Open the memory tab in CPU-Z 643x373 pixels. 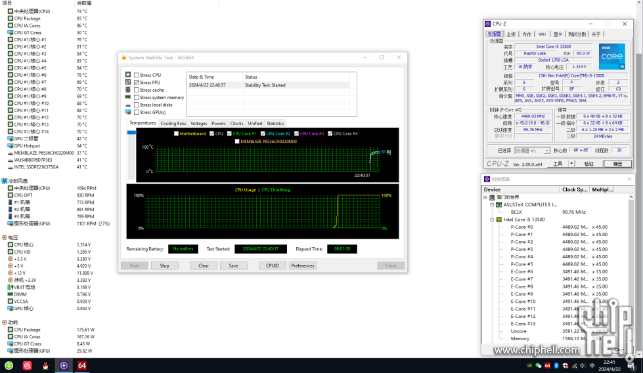pos(527,34)
